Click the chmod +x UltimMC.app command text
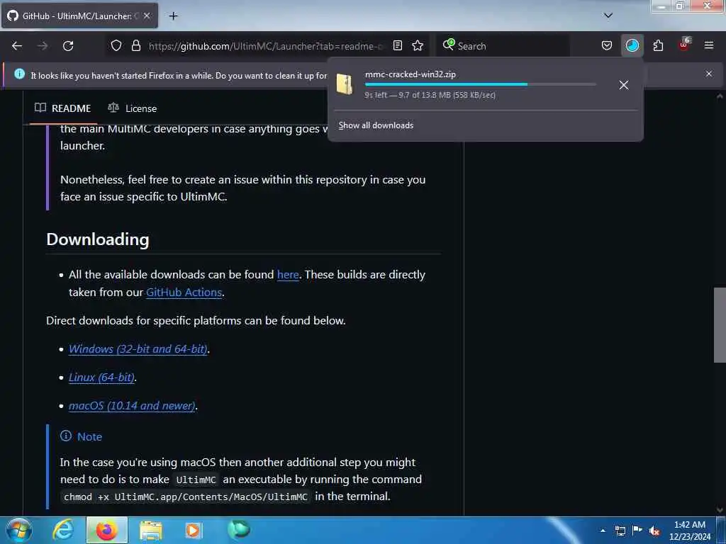The image size is (726, 544). [x=185, y=497]
